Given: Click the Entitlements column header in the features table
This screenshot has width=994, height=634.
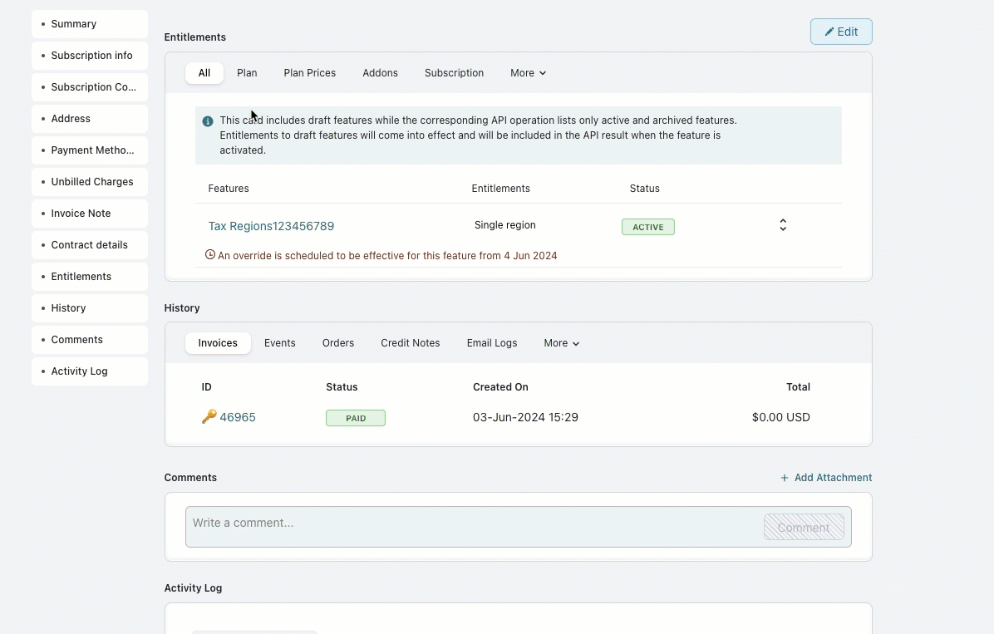Looking at the screenshot, I should [x=501, y=189].
